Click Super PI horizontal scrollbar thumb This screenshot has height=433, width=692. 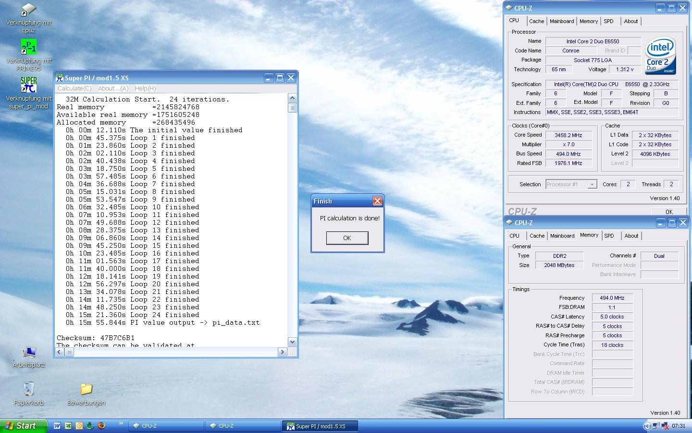(69, 352)
